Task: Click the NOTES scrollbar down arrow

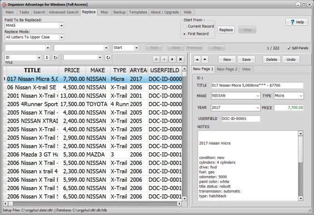Action: tap(301, 198)
